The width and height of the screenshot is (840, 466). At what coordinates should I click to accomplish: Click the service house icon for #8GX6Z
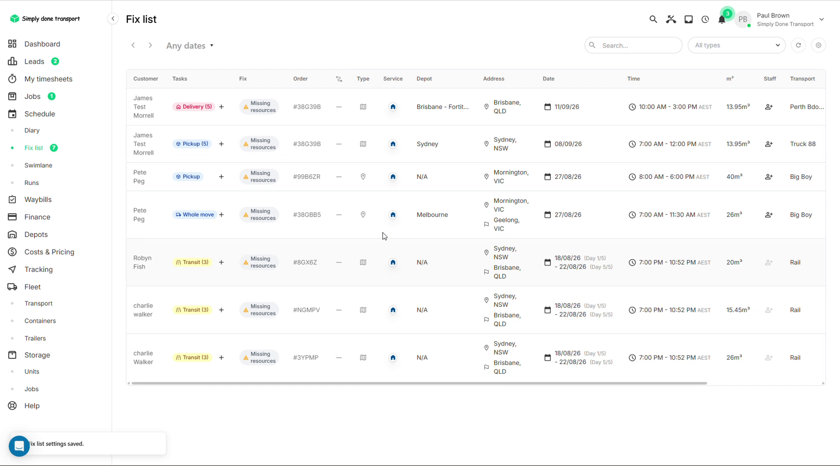(x=393, y=262)
